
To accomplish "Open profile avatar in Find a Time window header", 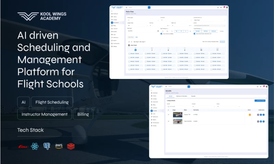I will (x=227, y=7).
